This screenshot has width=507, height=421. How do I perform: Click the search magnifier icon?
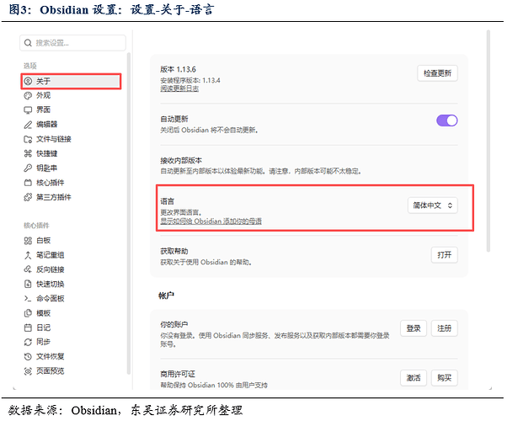pyautogui.click(x=28, y=43)
